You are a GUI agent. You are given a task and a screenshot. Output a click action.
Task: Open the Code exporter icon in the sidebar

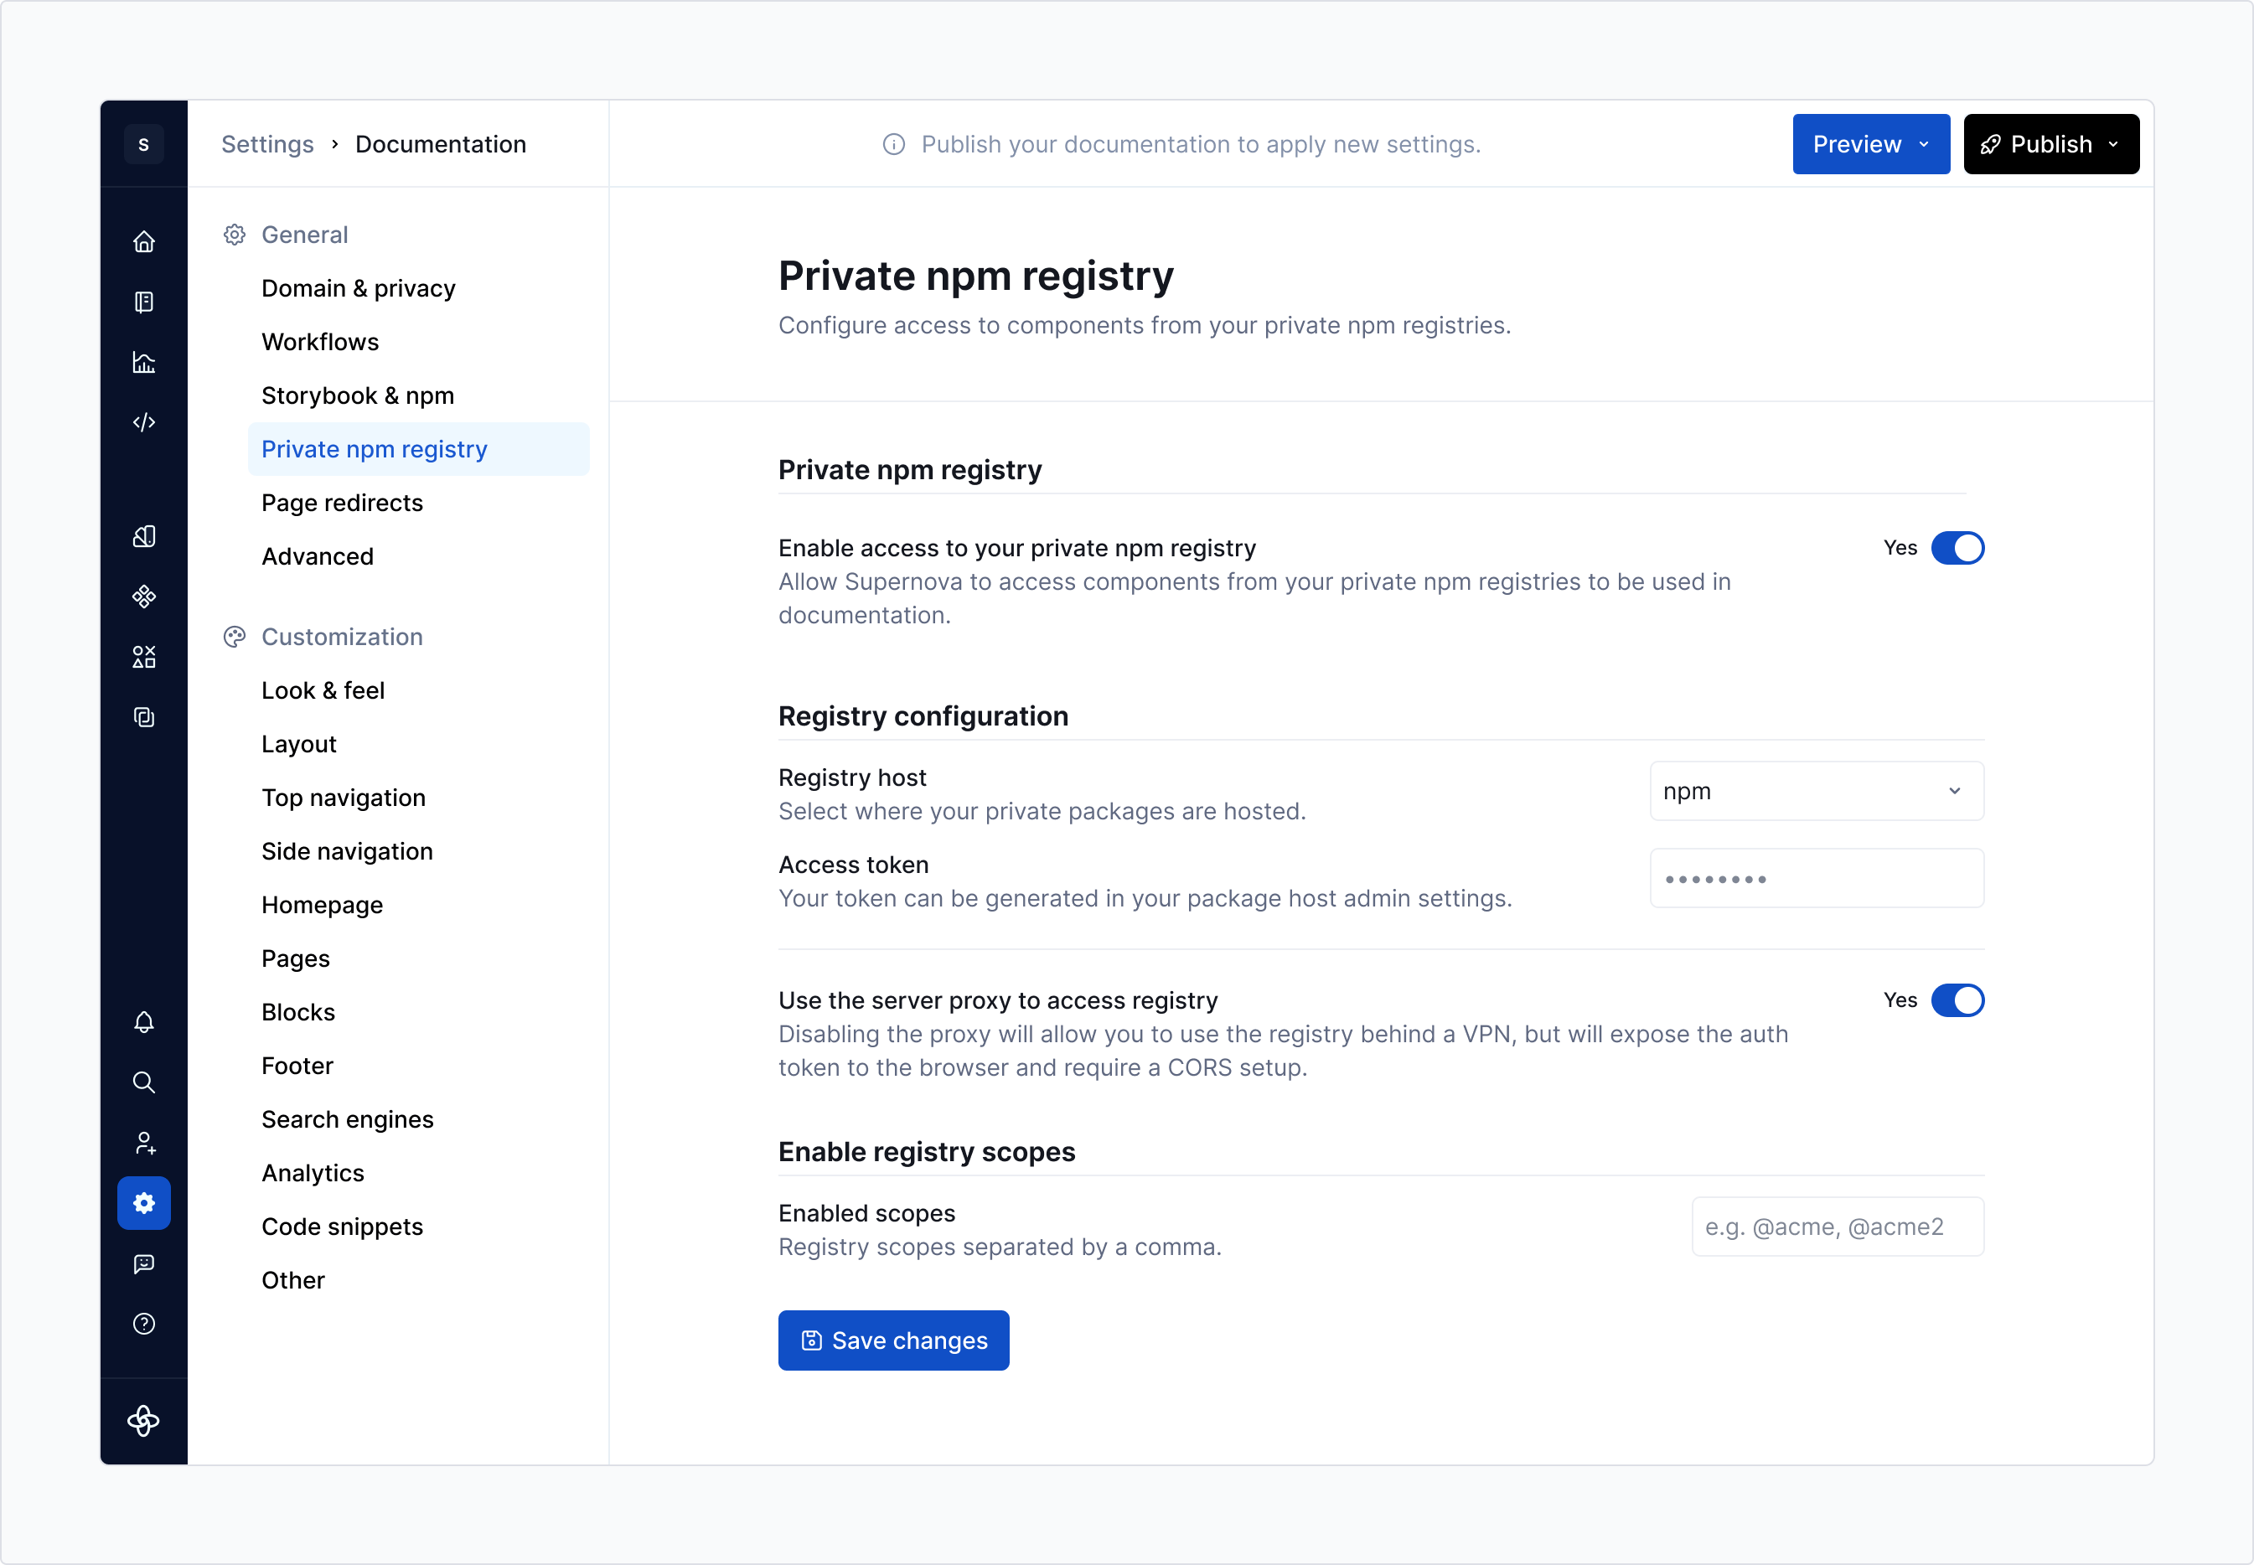point(144,421)
